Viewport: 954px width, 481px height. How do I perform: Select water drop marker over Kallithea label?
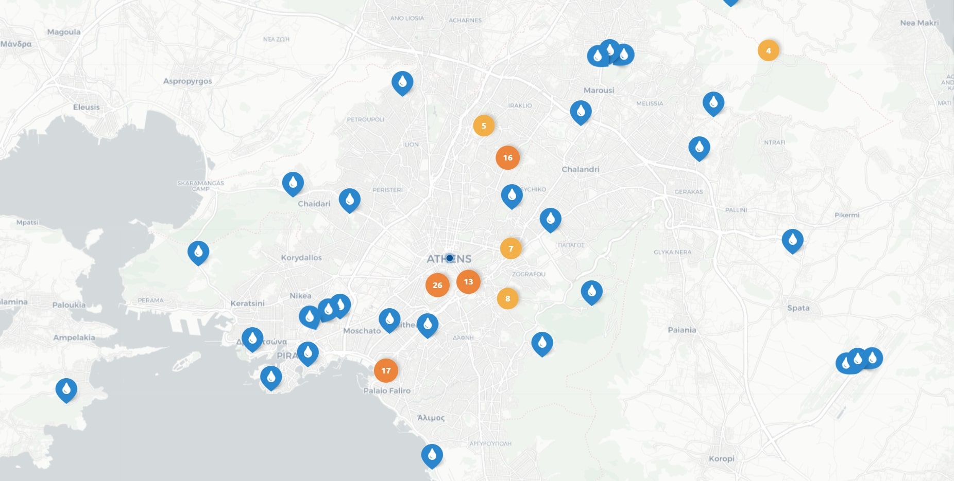point(427,325)
